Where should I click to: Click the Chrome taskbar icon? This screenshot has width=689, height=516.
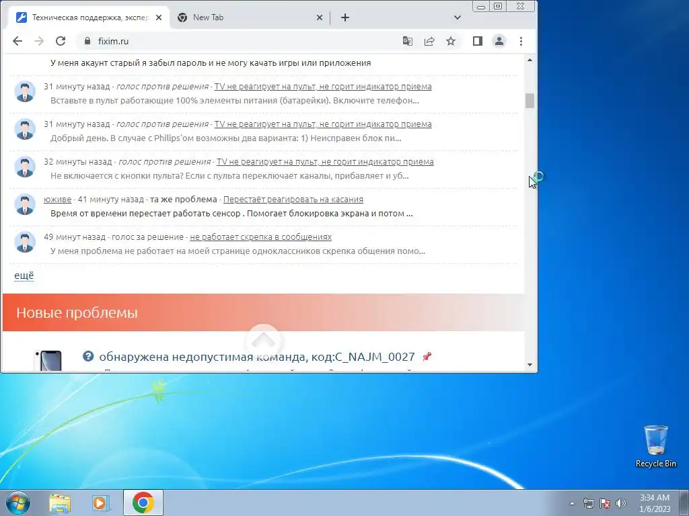(x=143, y=503)
